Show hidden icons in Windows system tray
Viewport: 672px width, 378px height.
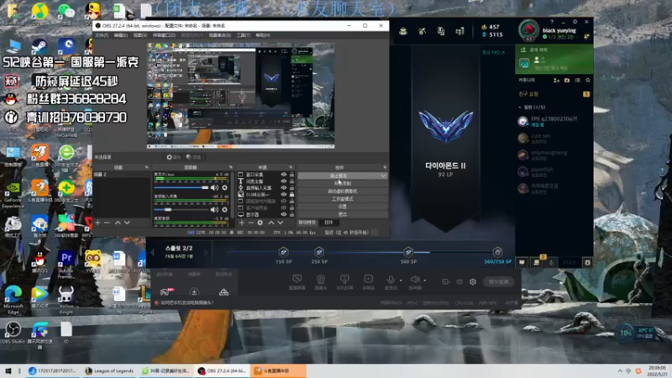(x=620, y=371)
